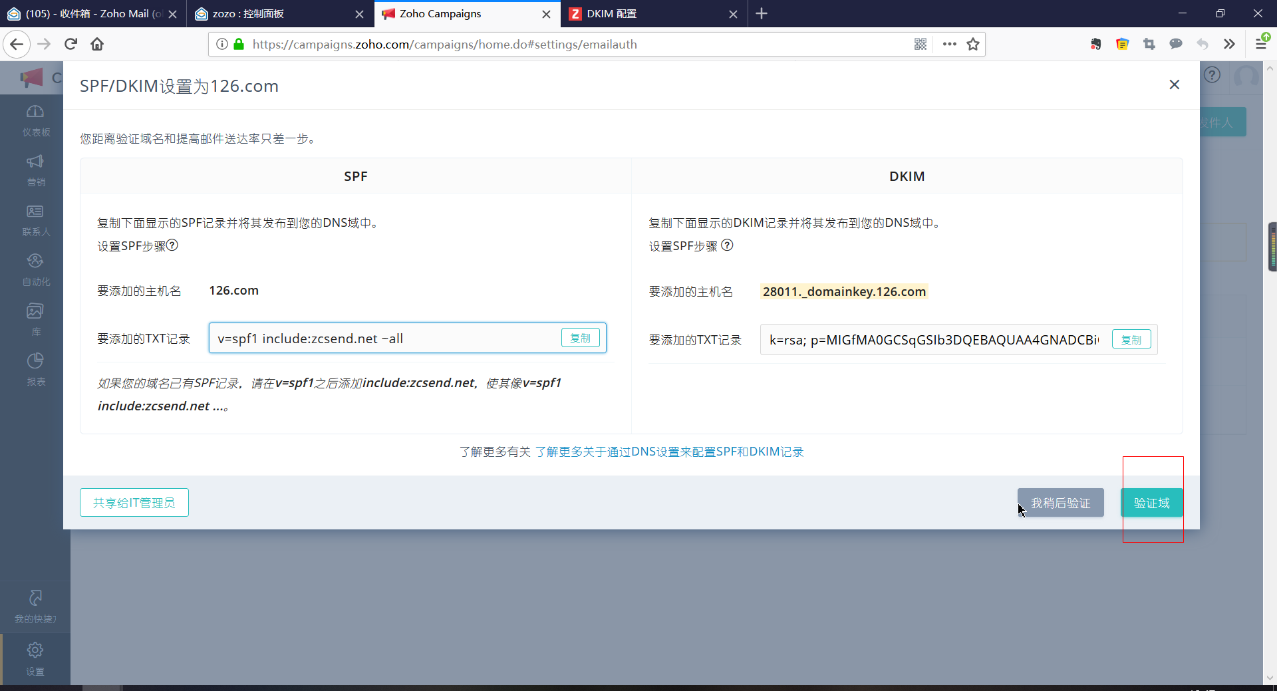Image resolution: width=1277 pixels, height=691 pixels.
Task: Open the DNS SPF and DKIM configuration link
Action: click(x=669, y=452)
